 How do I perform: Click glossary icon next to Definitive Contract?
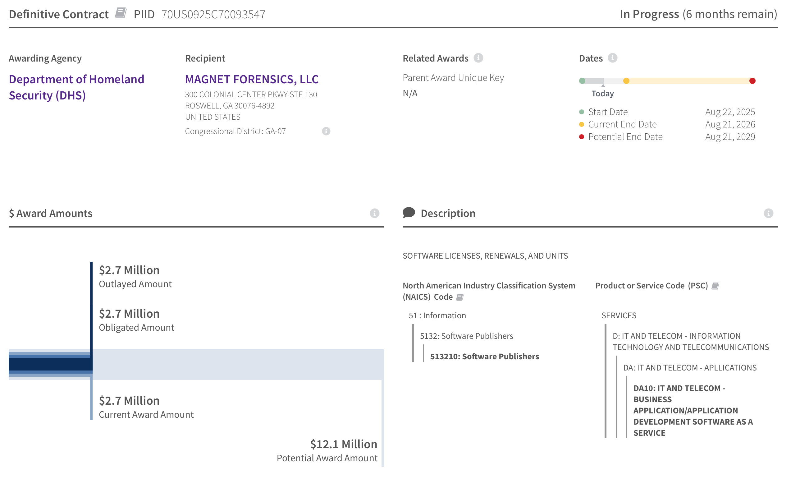point(121,14)
